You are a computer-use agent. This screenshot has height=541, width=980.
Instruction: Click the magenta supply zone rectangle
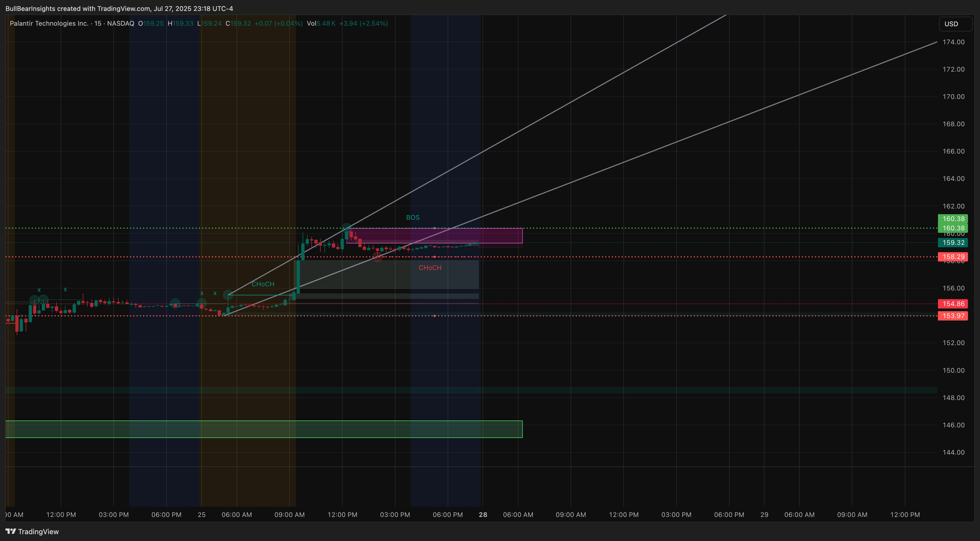coord(434,236)
